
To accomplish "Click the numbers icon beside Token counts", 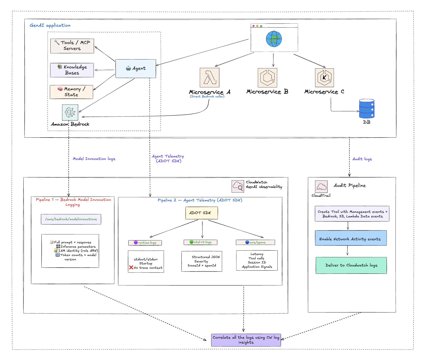I will (x=58, y=254).
